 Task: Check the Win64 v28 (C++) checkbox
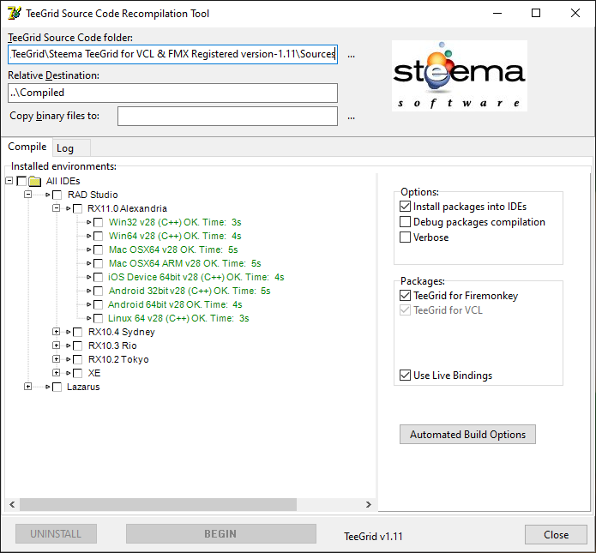tap(98, 236)
